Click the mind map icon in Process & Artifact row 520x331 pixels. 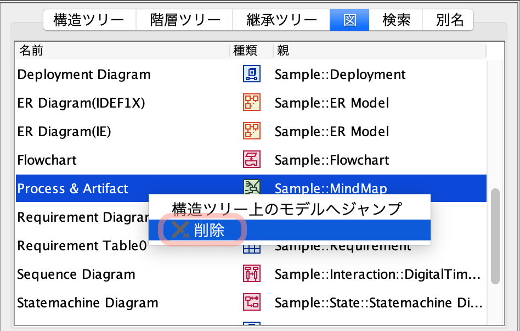click(252, 187)
